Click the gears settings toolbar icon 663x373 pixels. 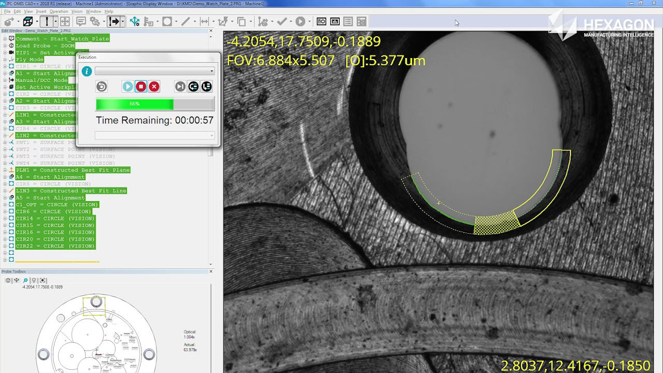95,21
